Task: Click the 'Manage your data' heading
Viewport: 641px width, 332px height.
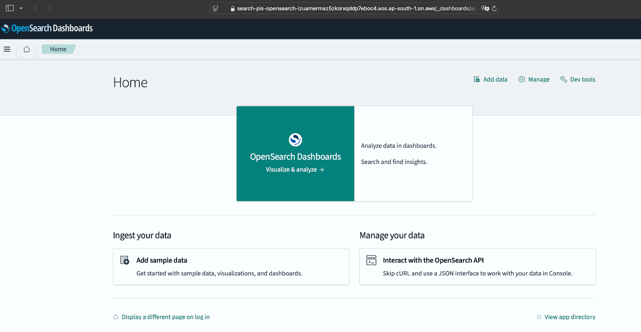Action: pyautogui.click(x=392, y=236)
